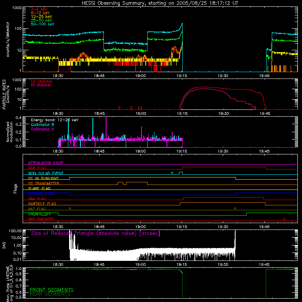Click 19:00 tick on PARTICLE RATES panel axis
The image size is (302, 302).
click(141, 114)
